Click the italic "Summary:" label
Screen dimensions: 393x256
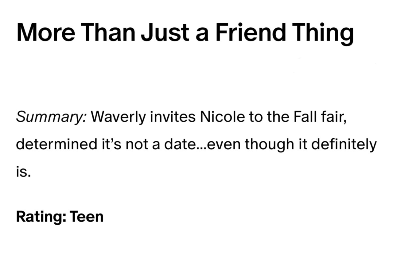pos(52,117)
